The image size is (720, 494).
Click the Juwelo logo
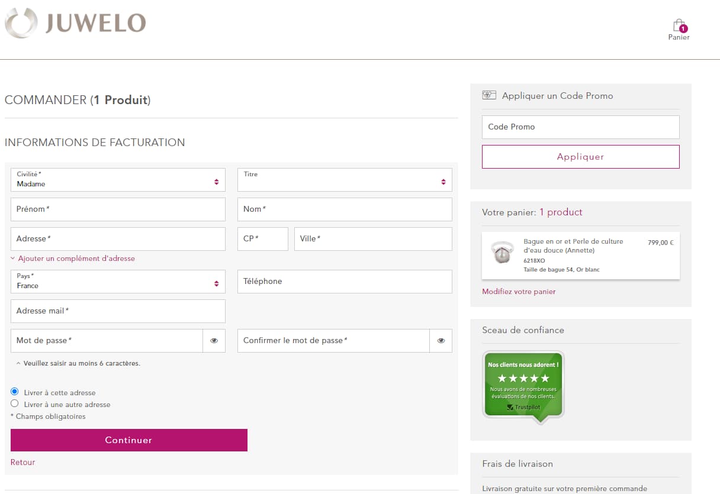pyautogui.click(x=75, y=23)
